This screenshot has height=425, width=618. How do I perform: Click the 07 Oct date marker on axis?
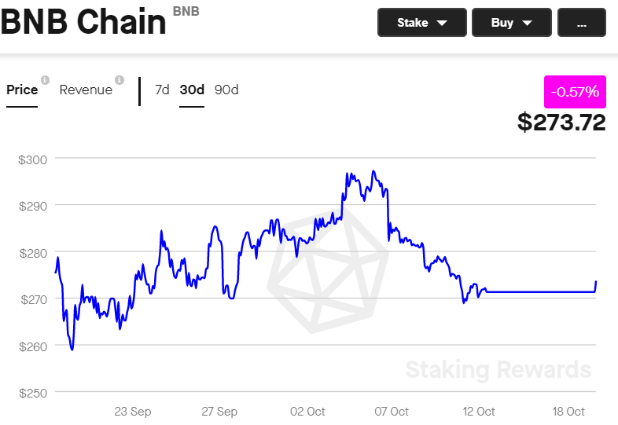pyautogui.click(x=392, y=412)
